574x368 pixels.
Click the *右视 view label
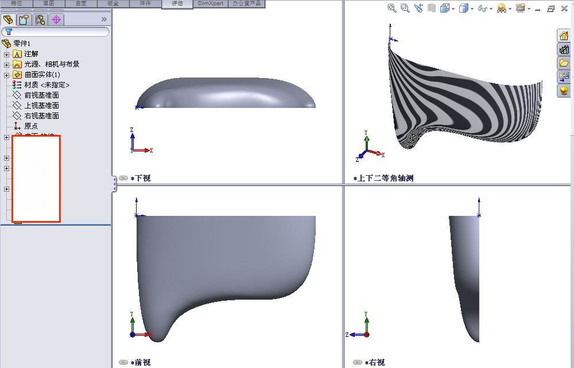point(375,362)
